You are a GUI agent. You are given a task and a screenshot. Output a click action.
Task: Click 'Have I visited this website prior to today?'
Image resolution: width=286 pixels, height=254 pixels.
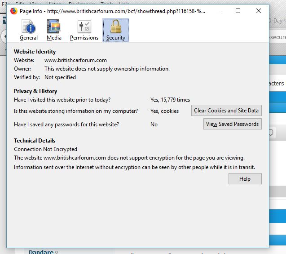[62, 100]
